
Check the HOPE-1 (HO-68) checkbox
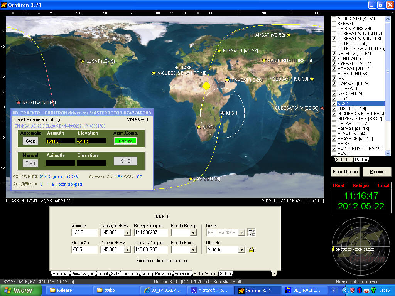click(334, 74)
